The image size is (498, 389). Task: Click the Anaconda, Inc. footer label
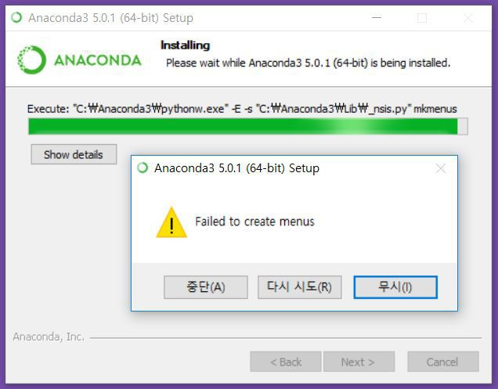49,337
